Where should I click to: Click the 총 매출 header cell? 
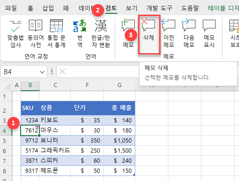click(119, 108)
